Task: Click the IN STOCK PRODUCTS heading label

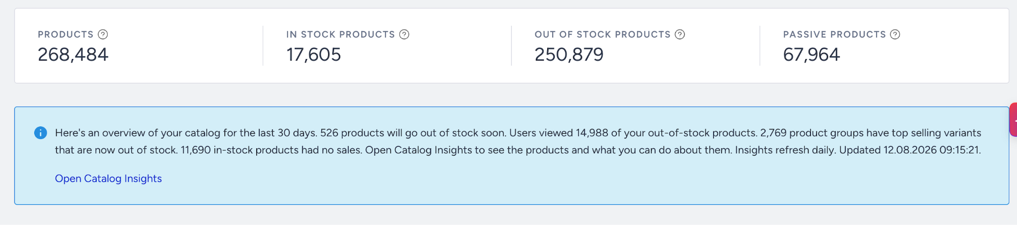Action: (341, 34)
